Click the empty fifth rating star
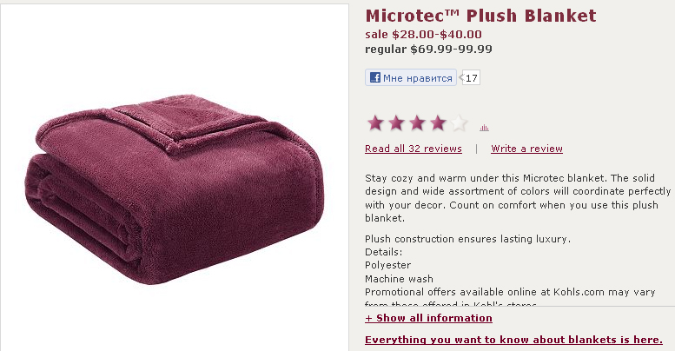 pos(459,123)
